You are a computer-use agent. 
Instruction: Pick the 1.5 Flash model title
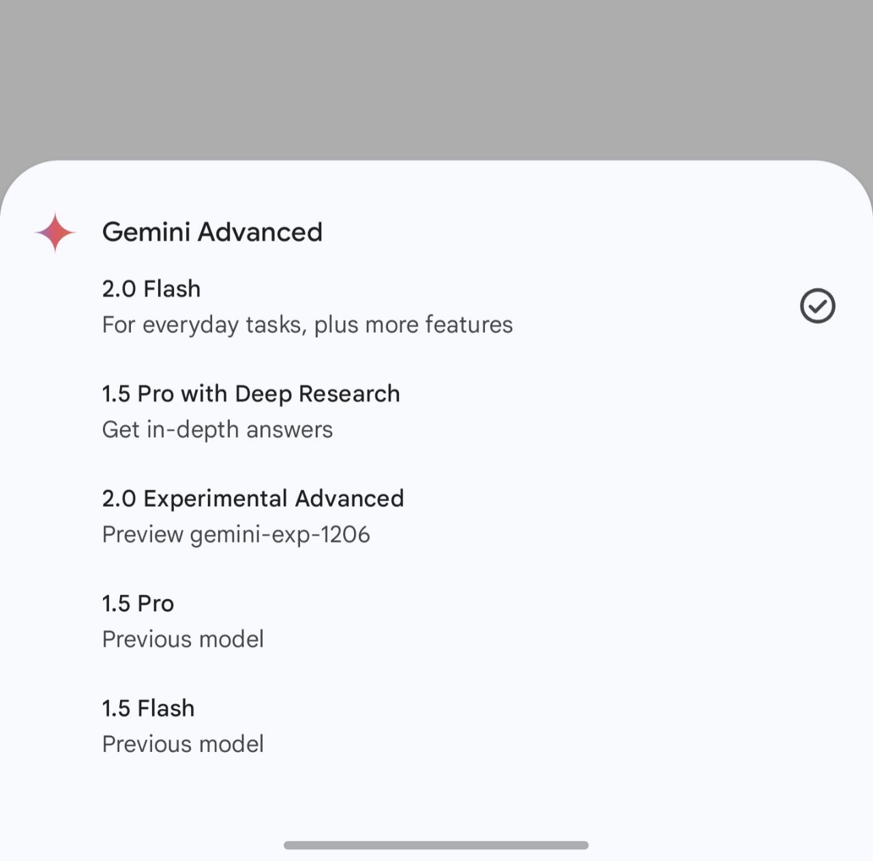coord(148,708)
